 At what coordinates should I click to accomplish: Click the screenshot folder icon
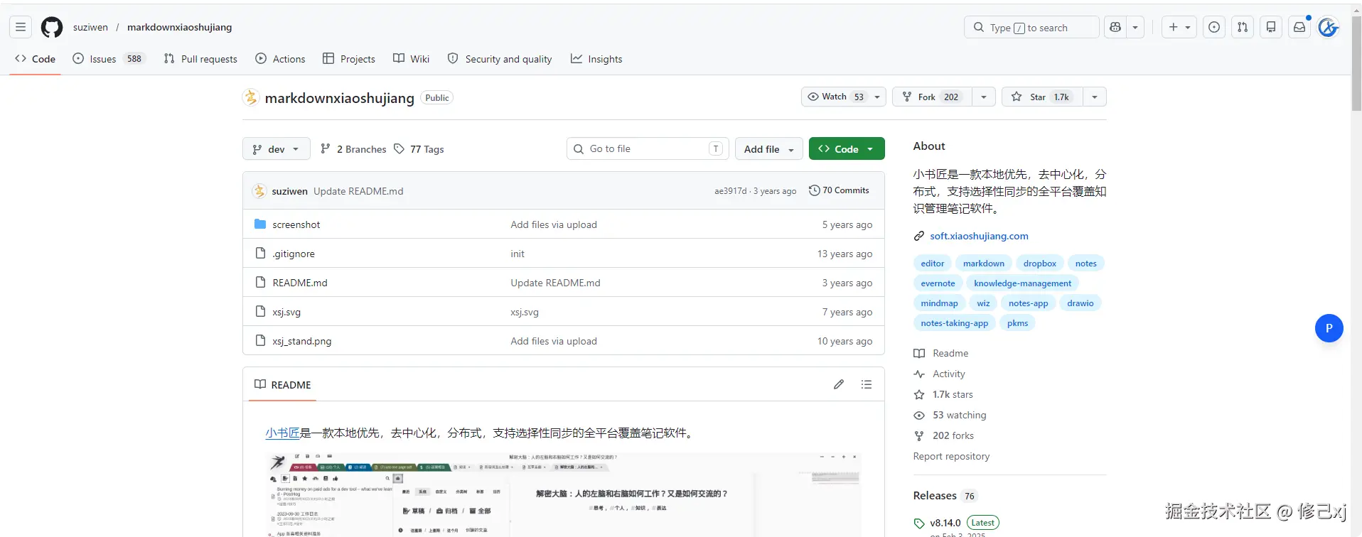tap(260, 224)
